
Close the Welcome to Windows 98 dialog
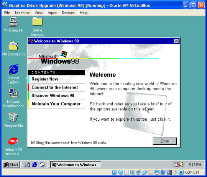click(176, 41)
